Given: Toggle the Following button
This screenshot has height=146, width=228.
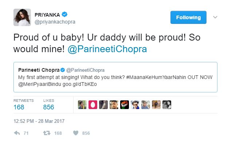Looking at the screenshot, I should [x=188, y=17].
